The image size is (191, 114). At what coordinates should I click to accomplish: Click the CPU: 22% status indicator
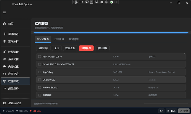9,111
